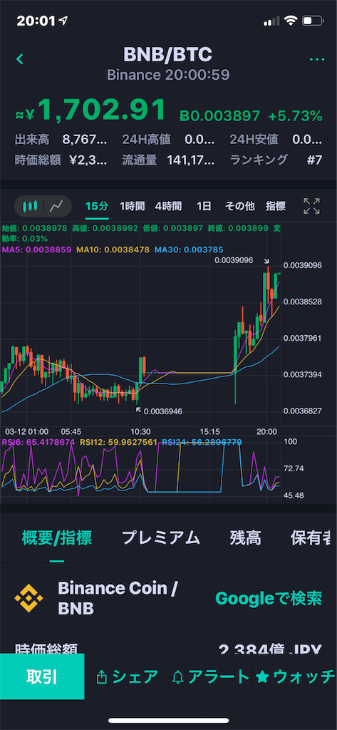Select the 15分 timeframe tab
This screenshot has width=337, height=730.
[x=97, y=206]
